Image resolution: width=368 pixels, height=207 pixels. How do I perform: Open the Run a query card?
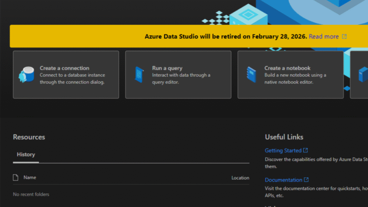[x=178, y=75]
